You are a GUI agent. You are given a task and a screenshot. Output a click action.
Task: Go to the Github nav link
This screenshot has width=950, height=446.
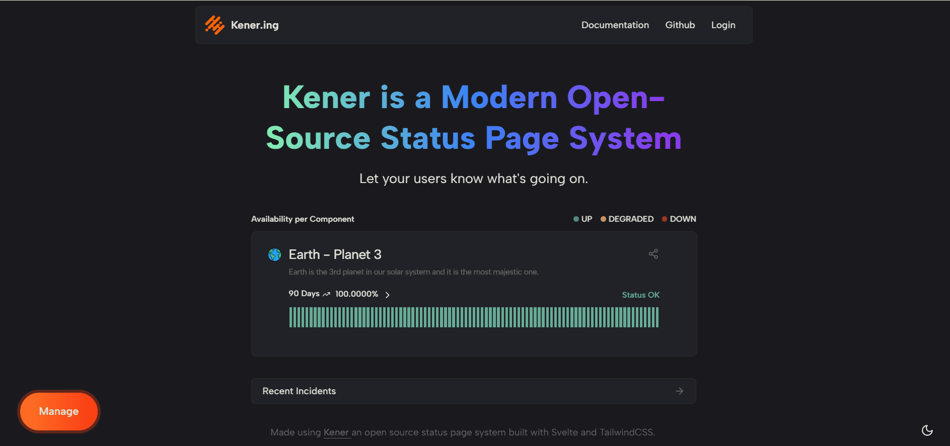(680, 25)
